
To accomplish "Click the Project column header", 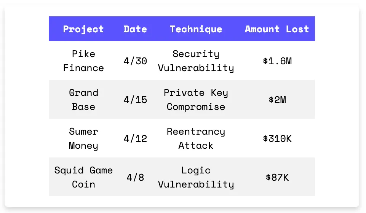I will [83, 29].
